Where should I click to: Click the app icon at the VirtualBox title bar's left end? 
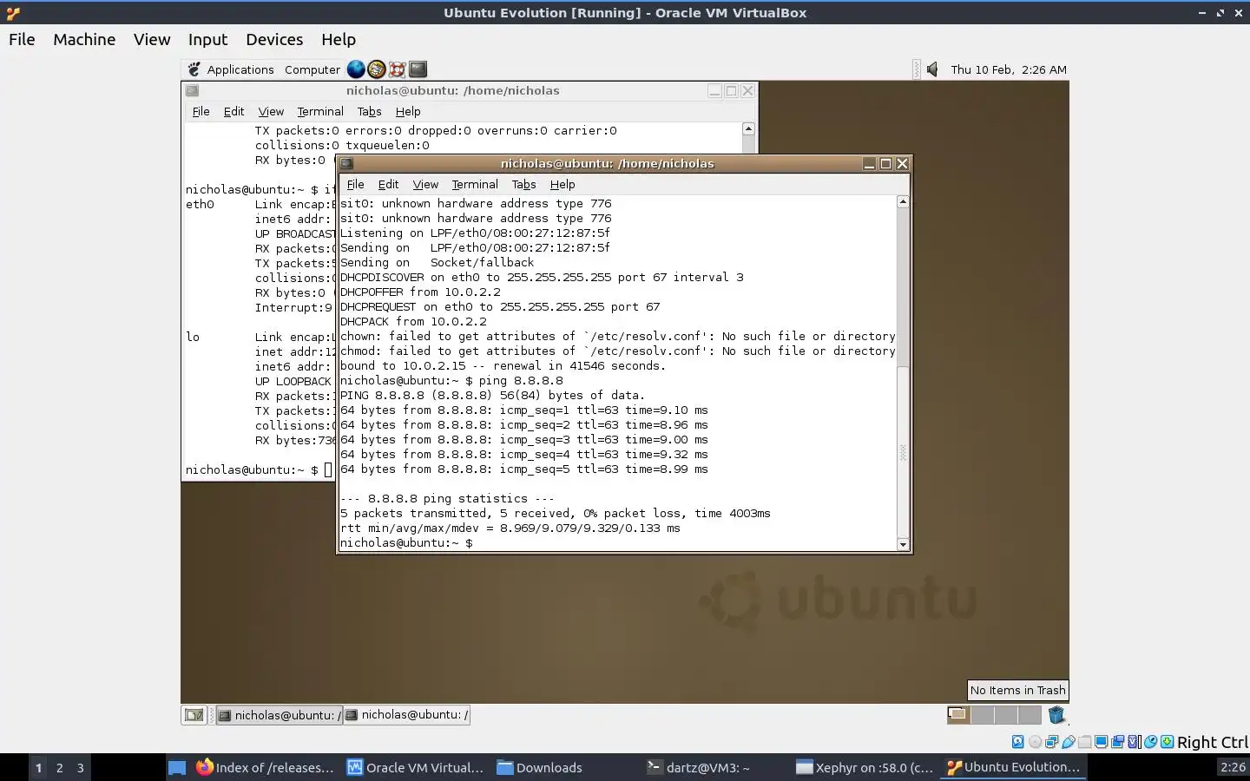12,13
